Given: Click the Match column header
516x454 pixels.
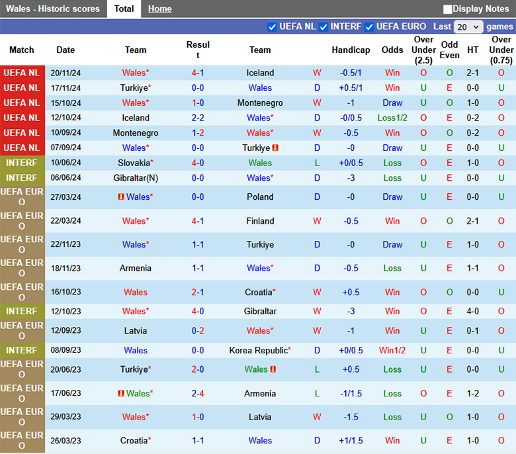Looking at the screenshot, I should (22, 50).
